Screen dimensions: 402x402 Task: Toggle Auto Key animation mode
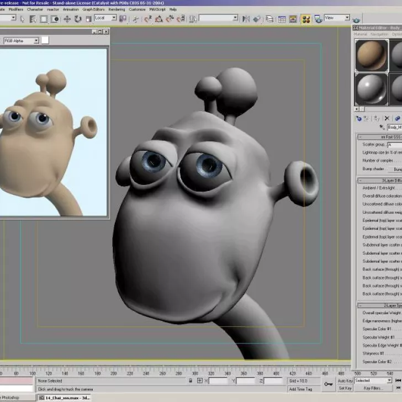point(345,380)
